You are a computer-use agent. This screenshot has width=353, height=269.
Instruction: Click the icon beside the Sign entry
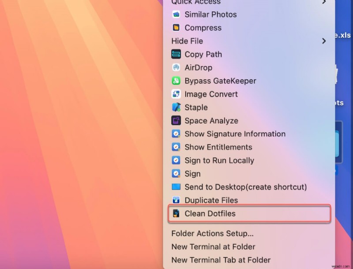pos(176,174)
